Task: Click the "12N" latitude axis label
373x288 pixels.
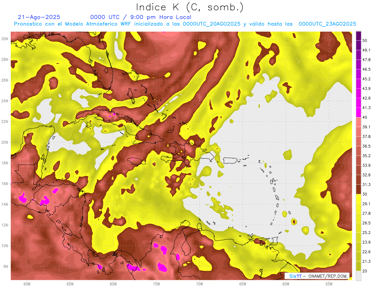Action: [5, 225]
